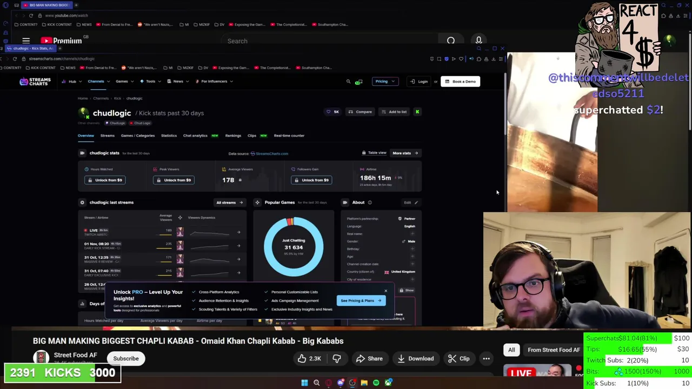Click the taskbar search icon
The image size is (692, 389).
[316, 383]
